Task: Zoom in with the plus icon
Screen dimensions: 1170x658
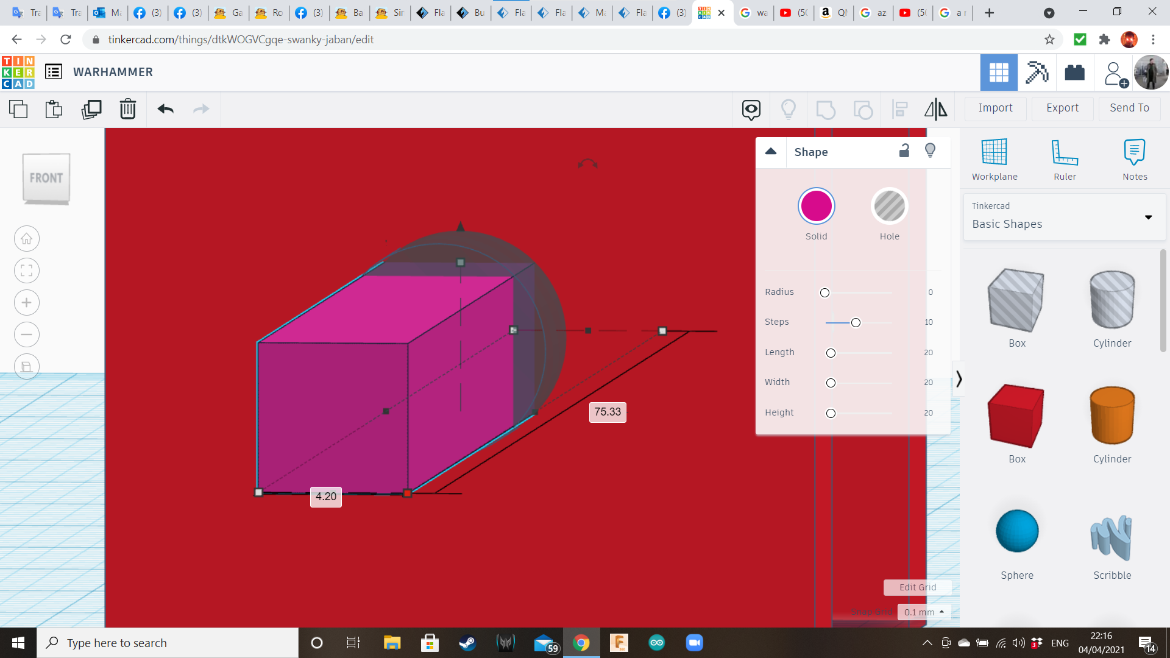Action: 27,303
